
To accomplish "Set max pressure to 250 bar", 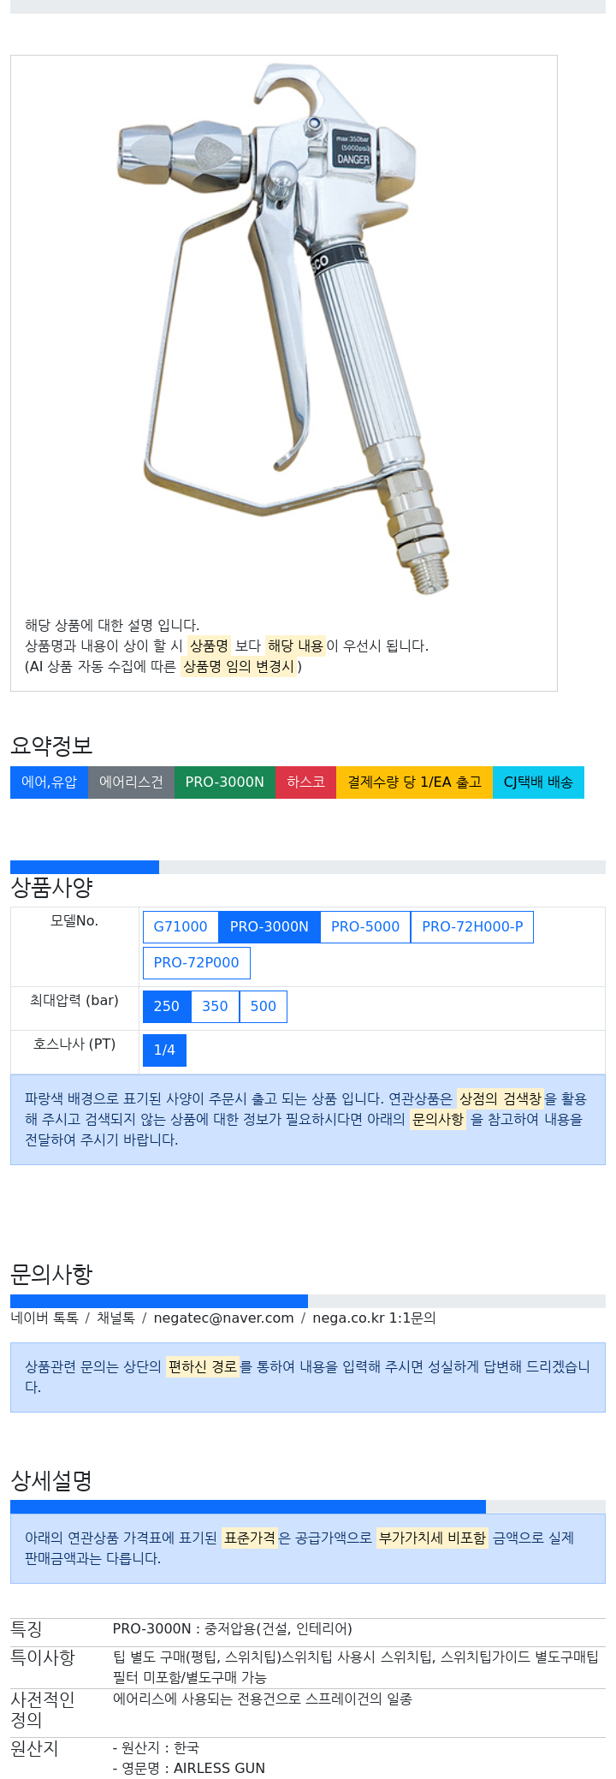I will (167, 1006).
